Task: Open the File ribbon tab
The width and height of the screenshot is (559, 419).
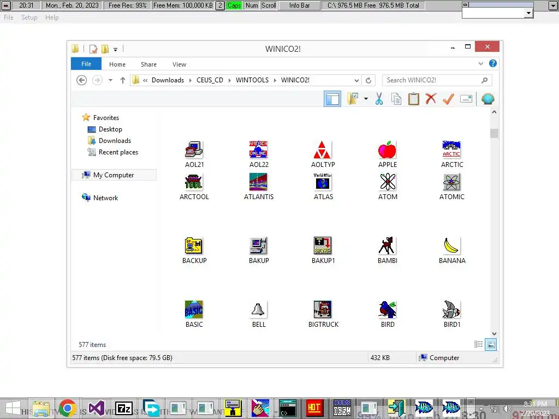Action: pos(86,64)
